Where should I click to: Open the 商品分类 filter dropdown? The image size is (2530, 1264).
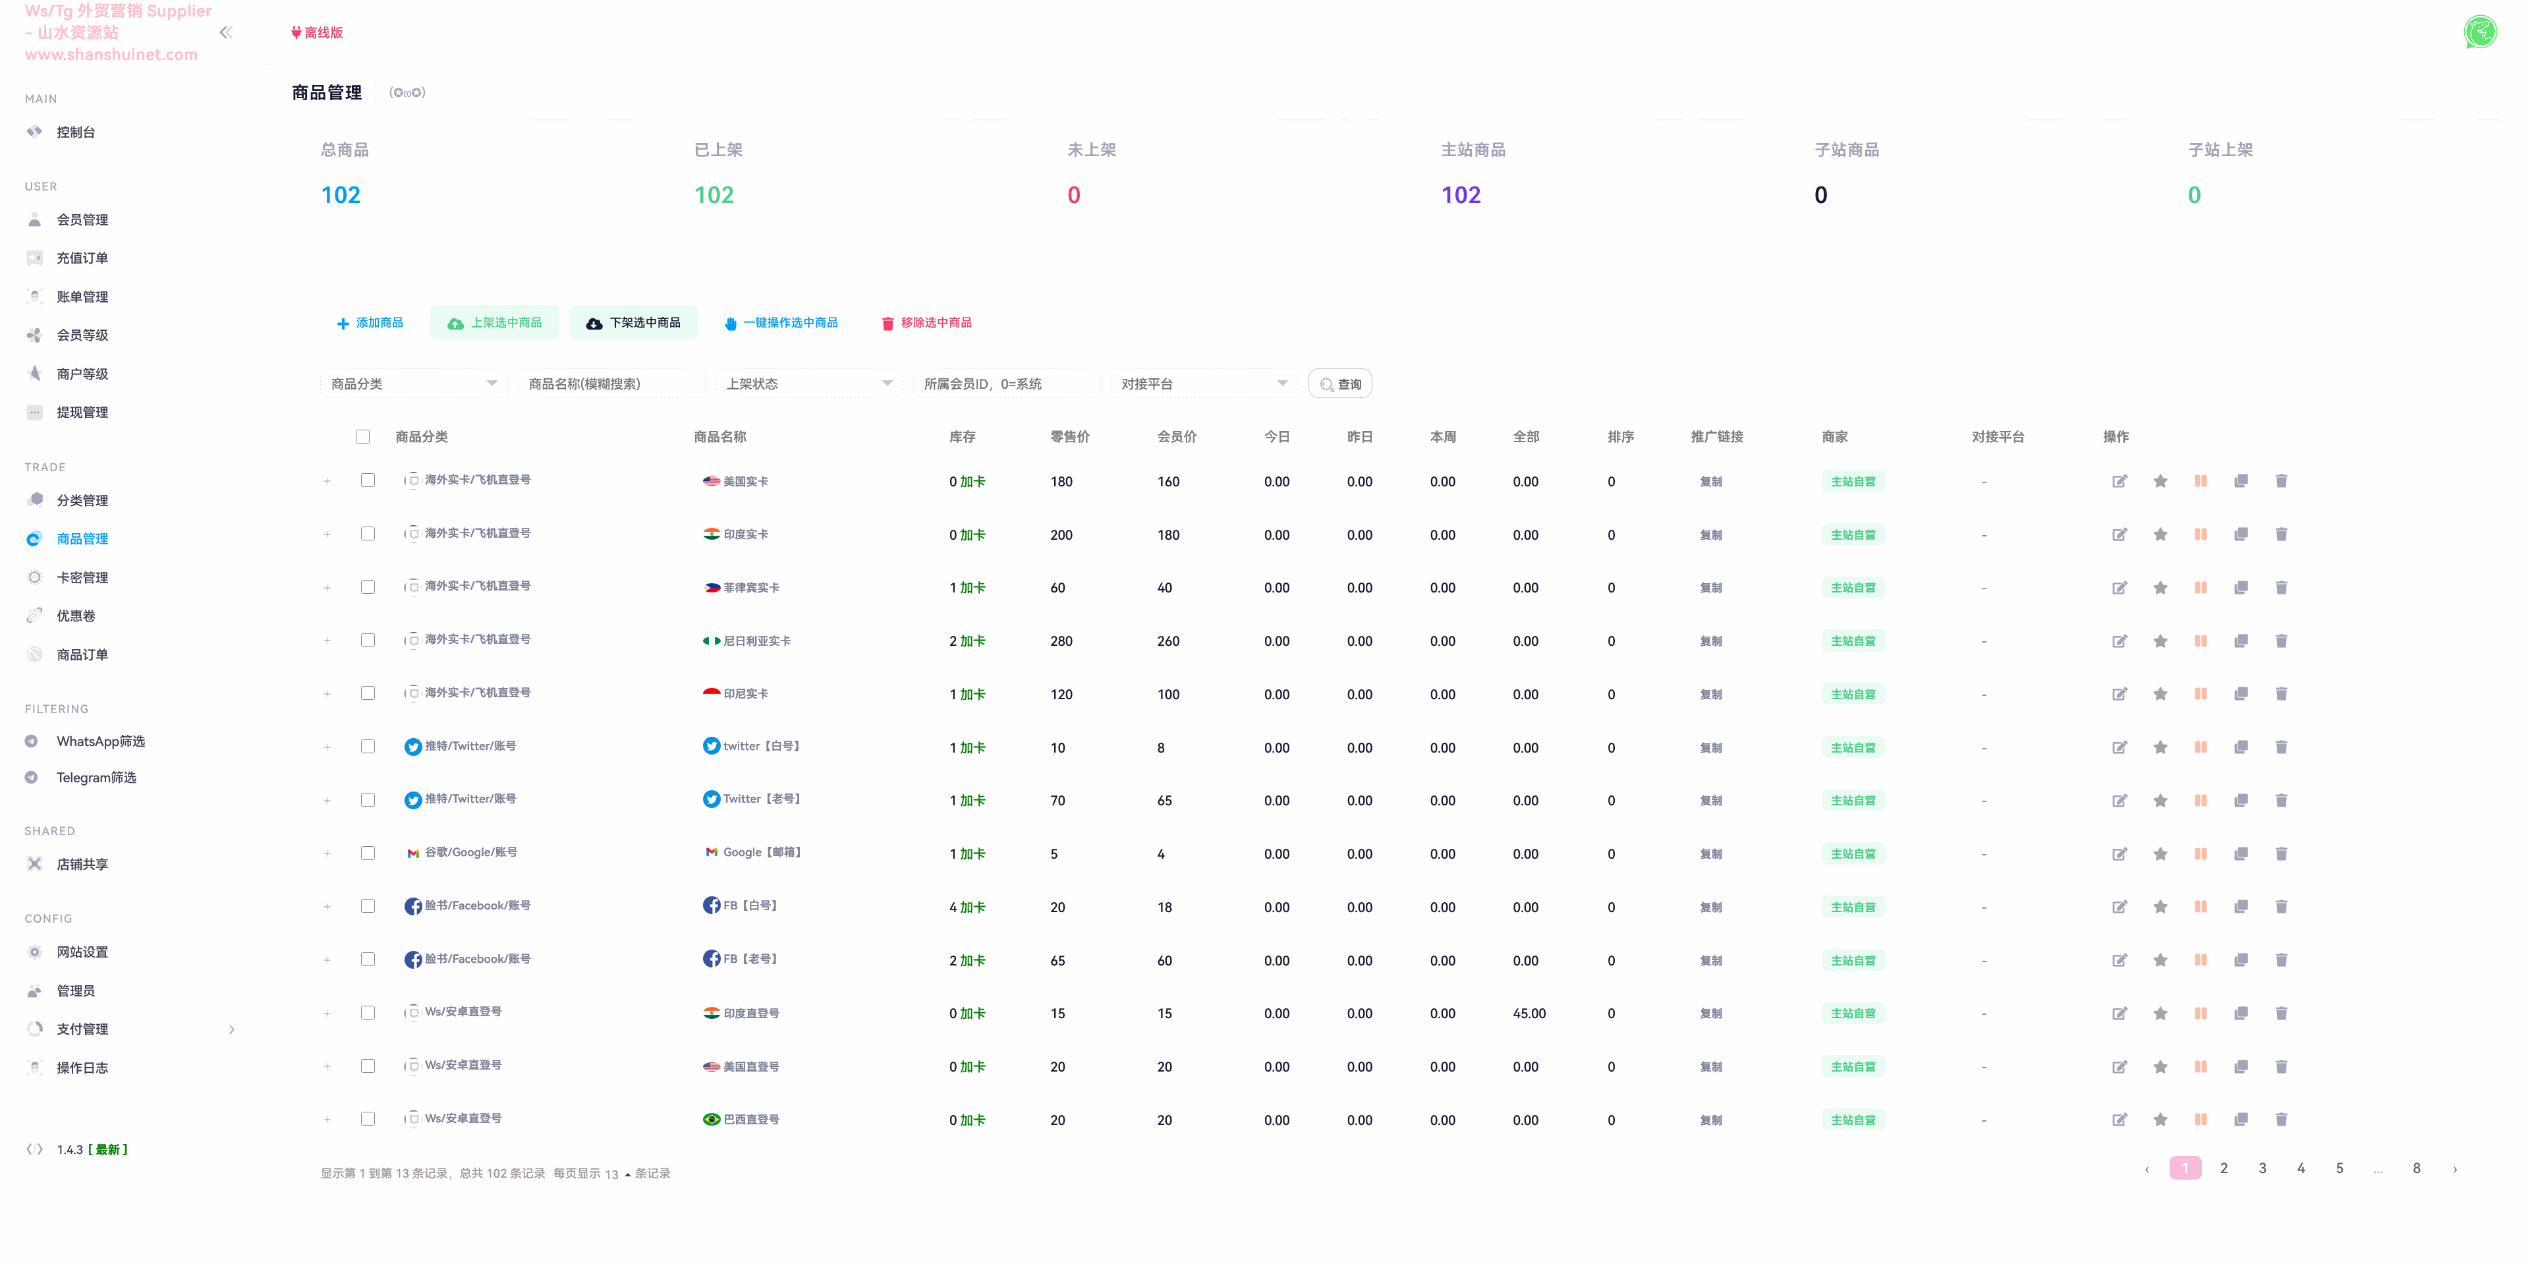[x=414, y=383]
